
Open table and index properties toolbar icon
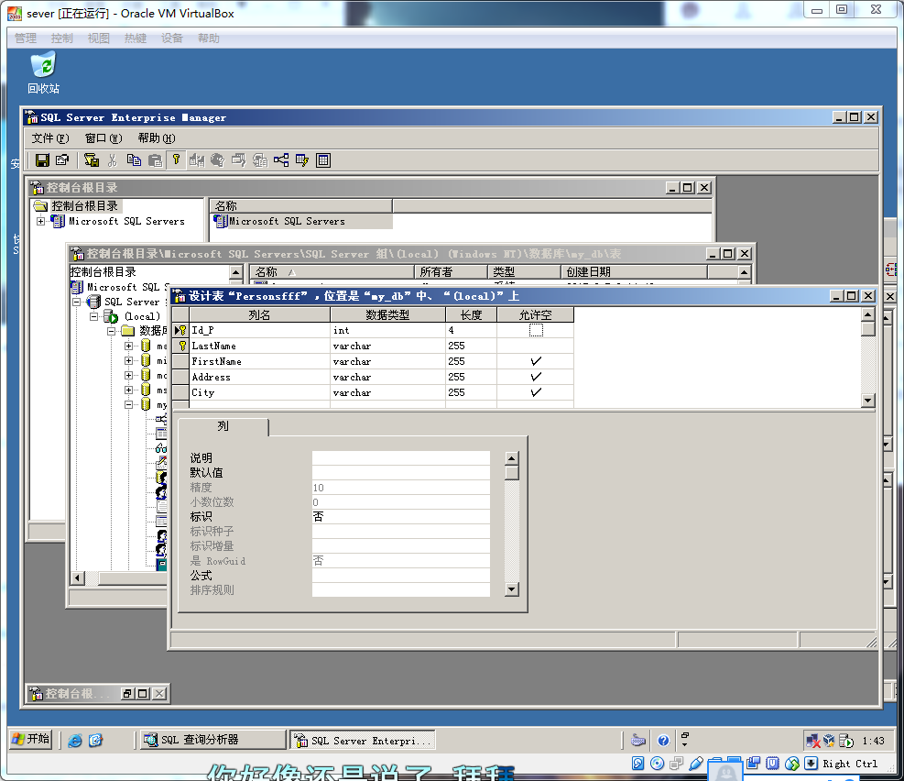(62, 160)
